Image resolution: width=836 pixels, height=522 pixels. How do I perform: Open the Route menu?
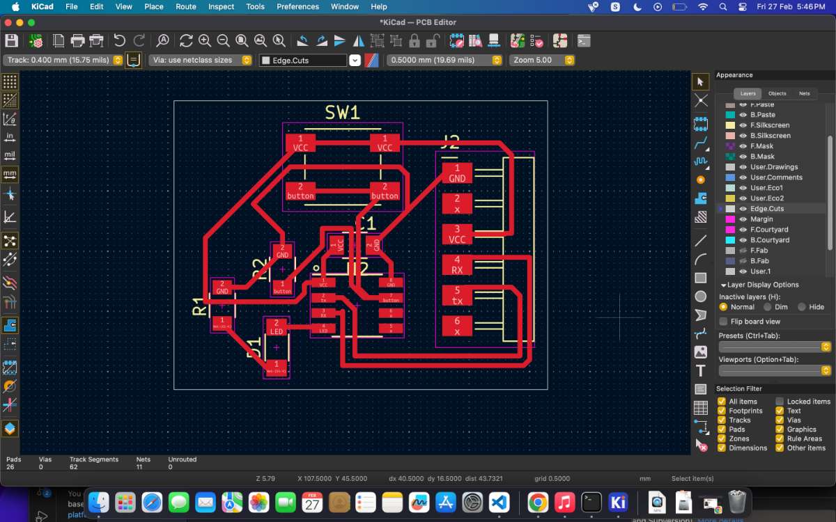point(185,6)
